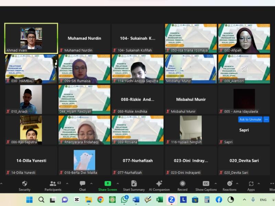
Task: Click Ask to Unmute for Sapri
Action: point(250,119)
